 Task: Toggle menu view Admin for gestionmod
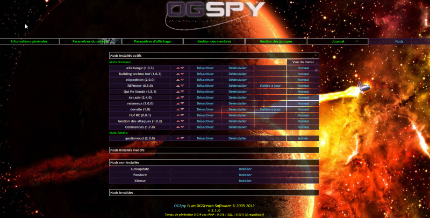tap(303, 139)
